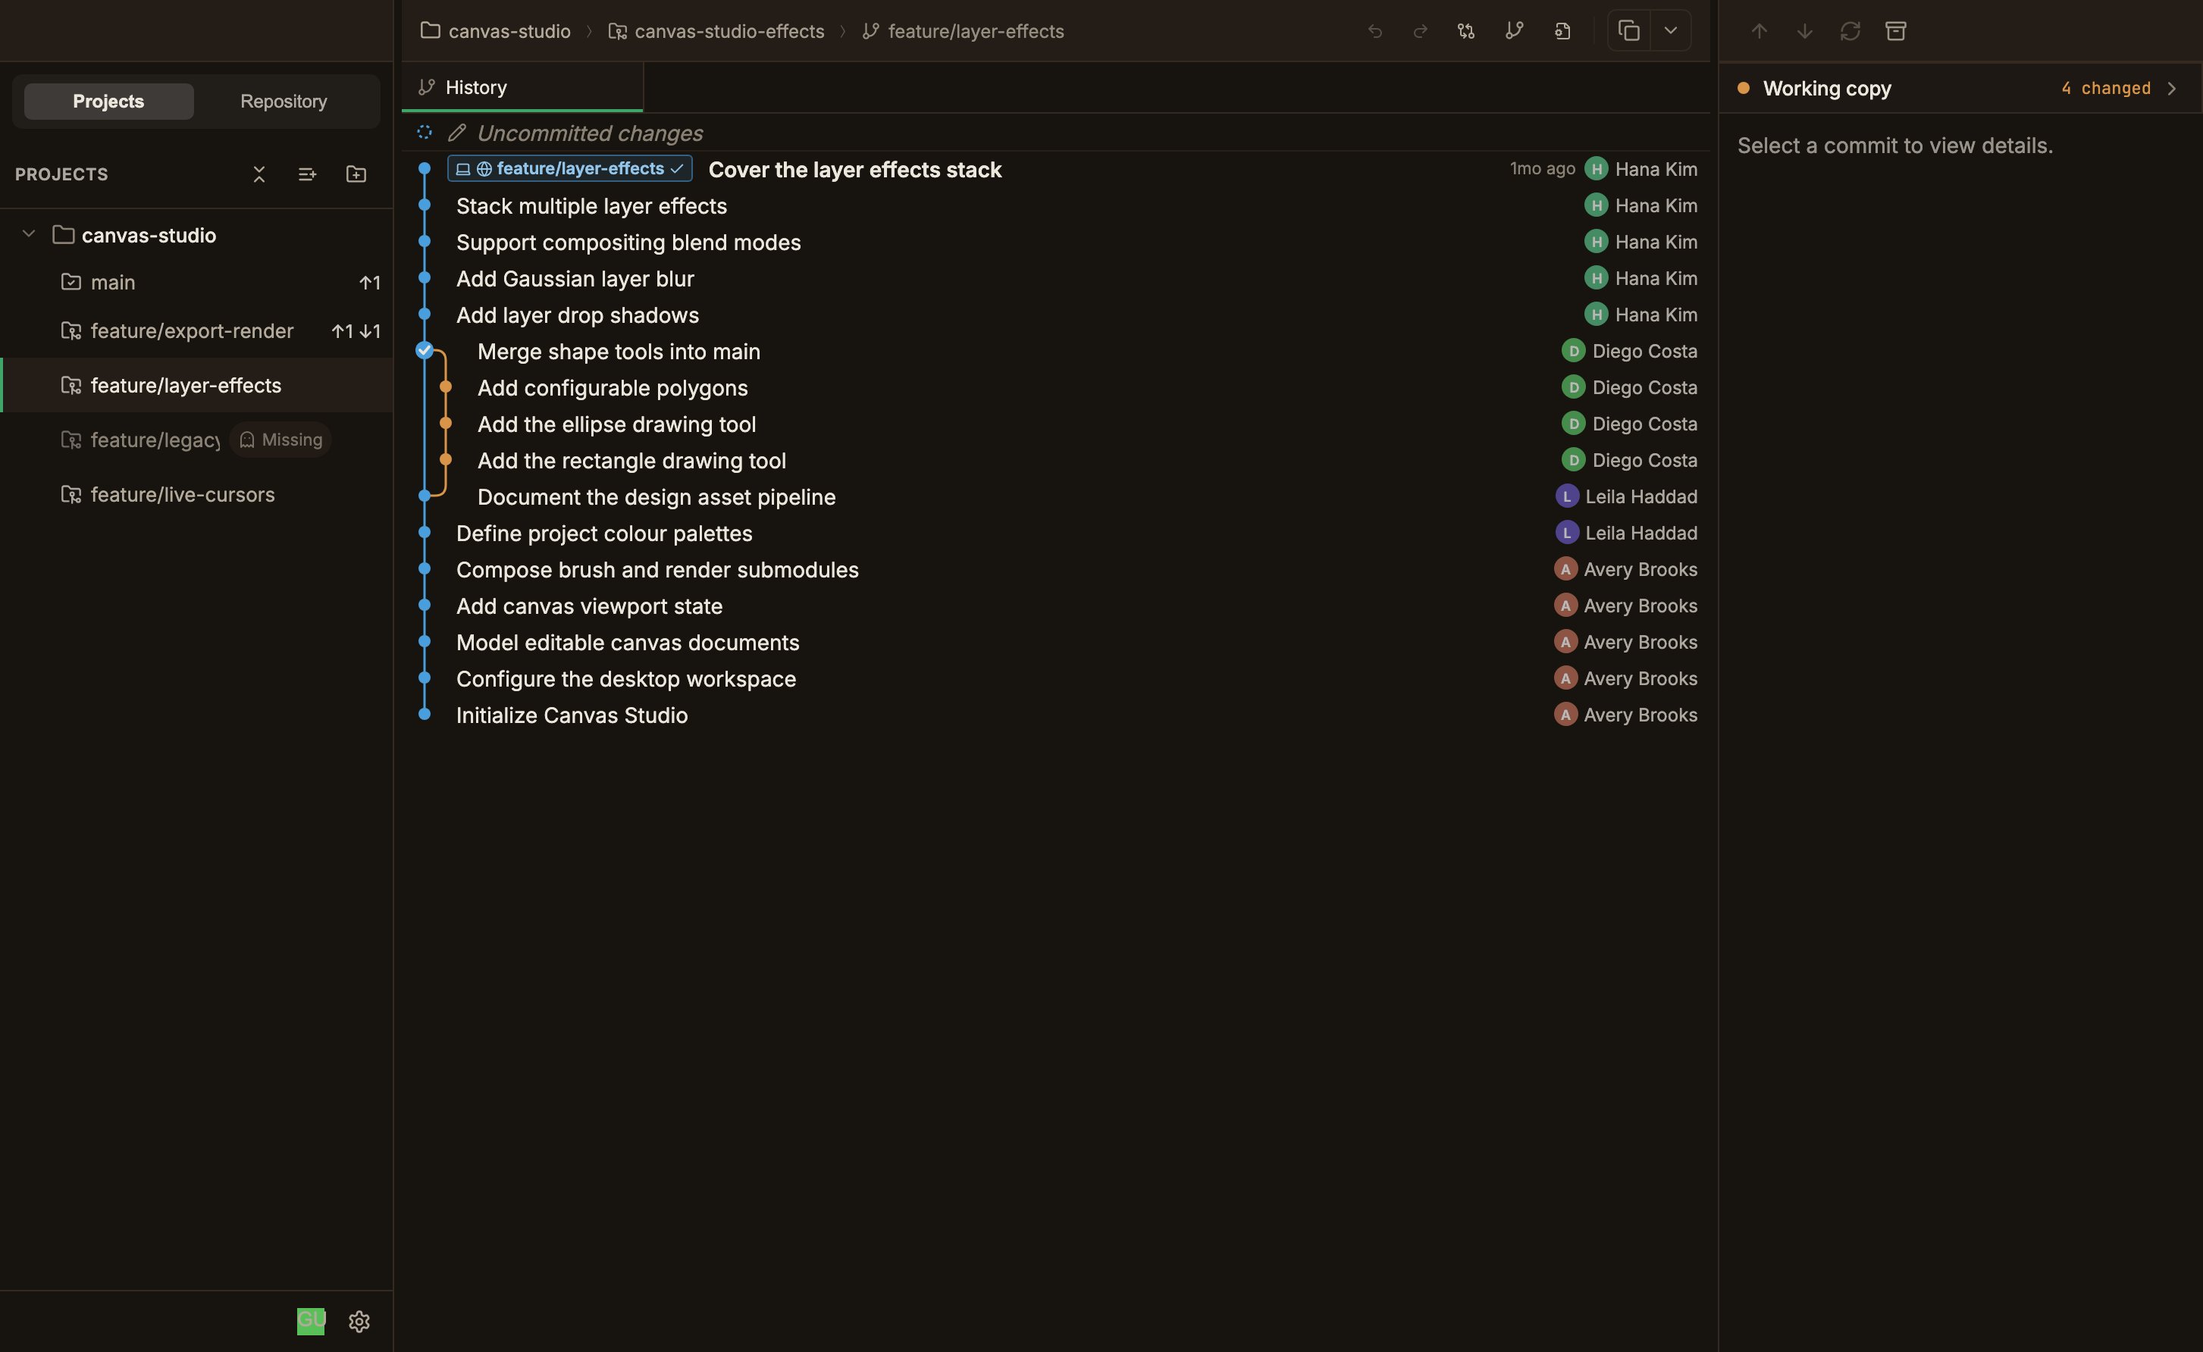The image size is (2203, 1352).
Task: Select the canvas-studio project folder
Action: tap(197, 235)
